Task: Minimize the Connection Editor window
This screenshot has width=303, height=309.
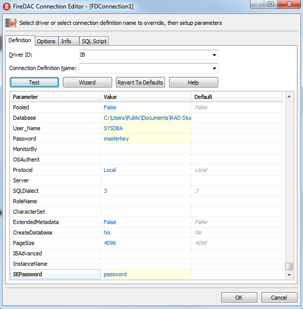Action: tap(257, 4)
